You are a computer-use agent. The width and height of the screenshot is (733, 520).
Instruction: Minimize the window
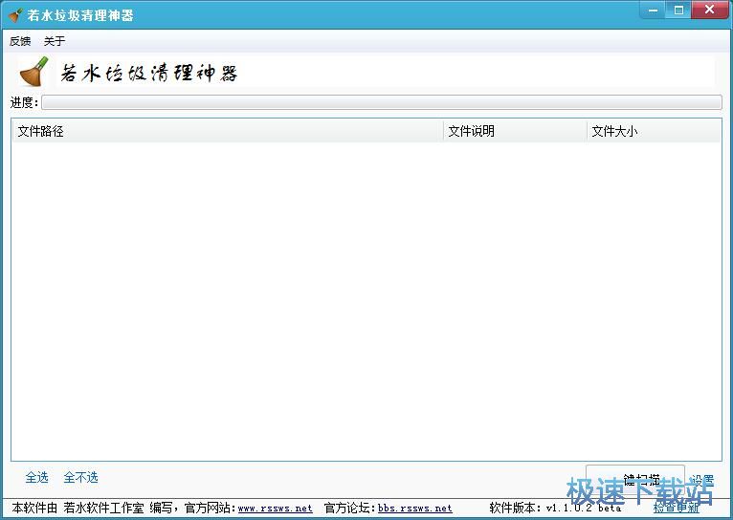tap(654, 10)
